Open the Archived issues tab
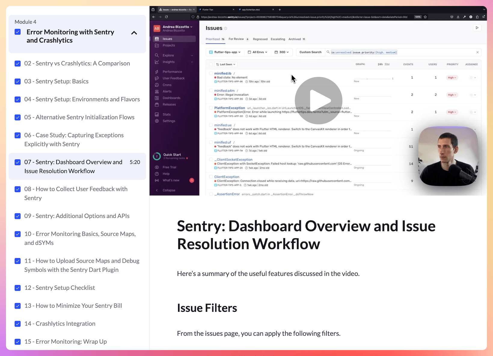 (x=294, y=39)
